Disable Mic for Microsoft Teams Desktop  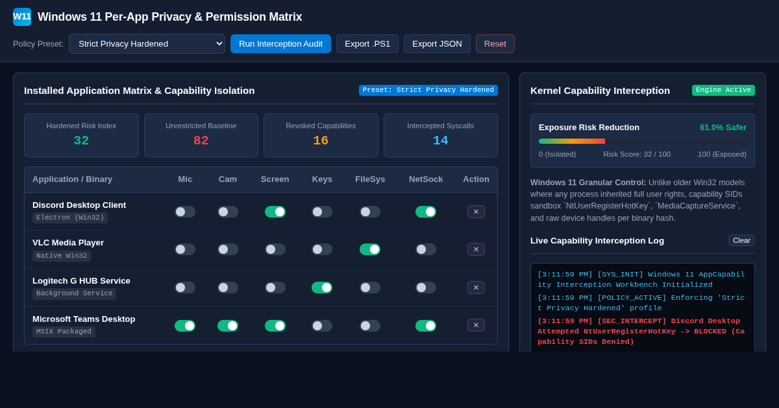tap(185, 326)
